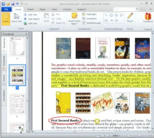Toggle the Strikethrough annotation tool
This screenshot has width=154, height=138.
[x=91, y=23]
